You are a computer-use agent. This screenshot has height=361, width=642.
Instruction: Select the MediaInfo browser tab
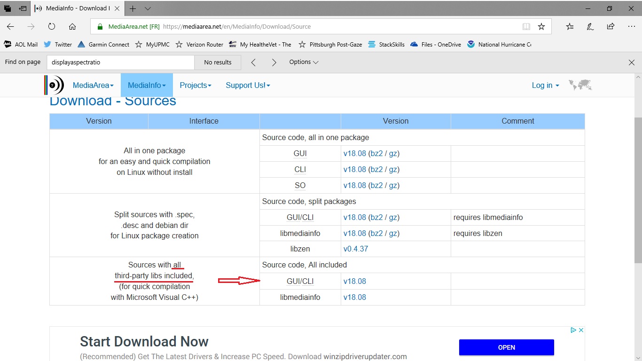(75, 8)
